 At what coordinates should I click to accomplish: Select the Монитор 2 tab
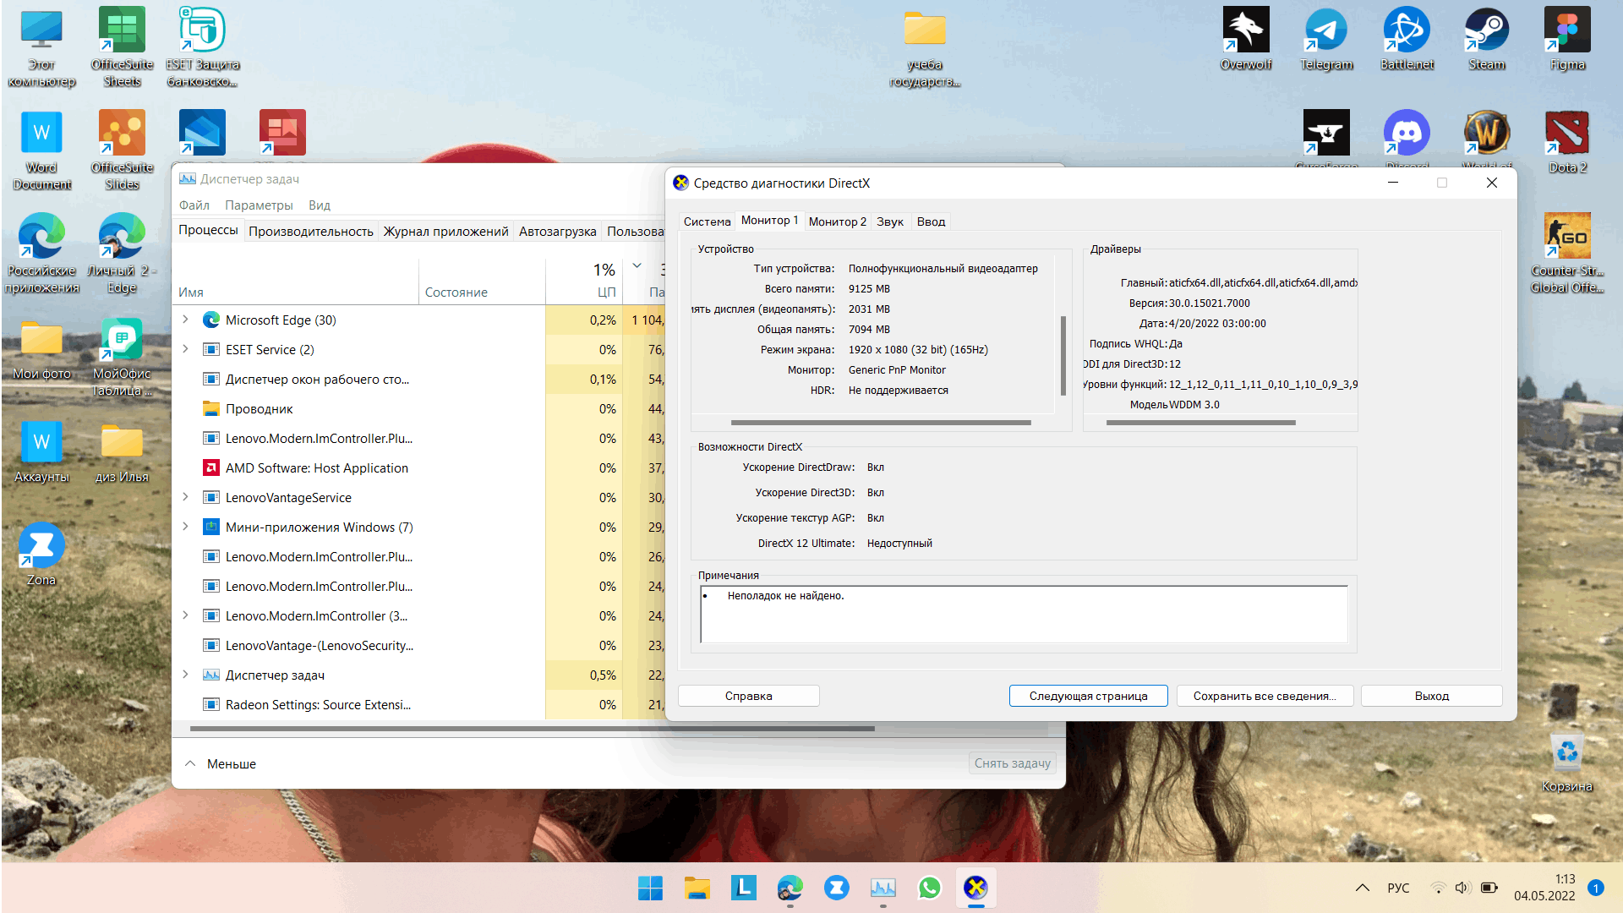click(x=837, y=221)
